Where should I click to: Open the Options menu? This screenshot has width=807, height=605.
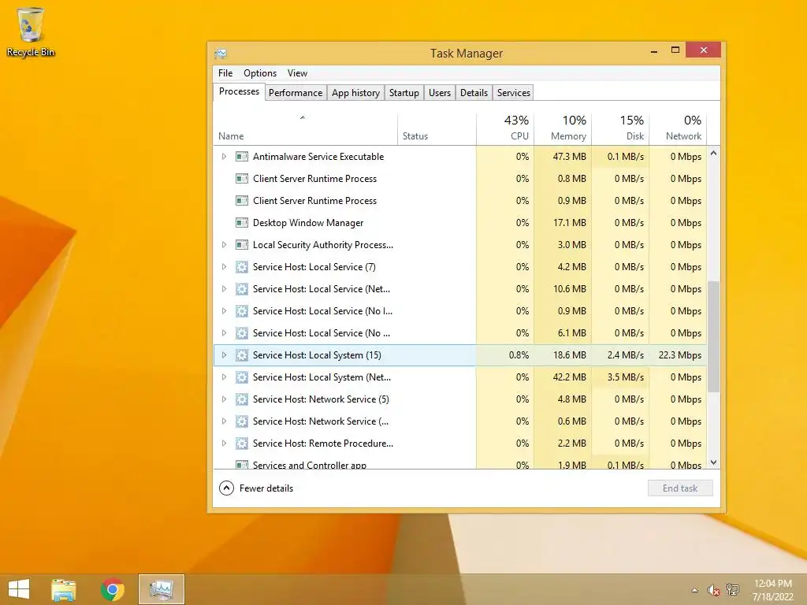point(260,73)
